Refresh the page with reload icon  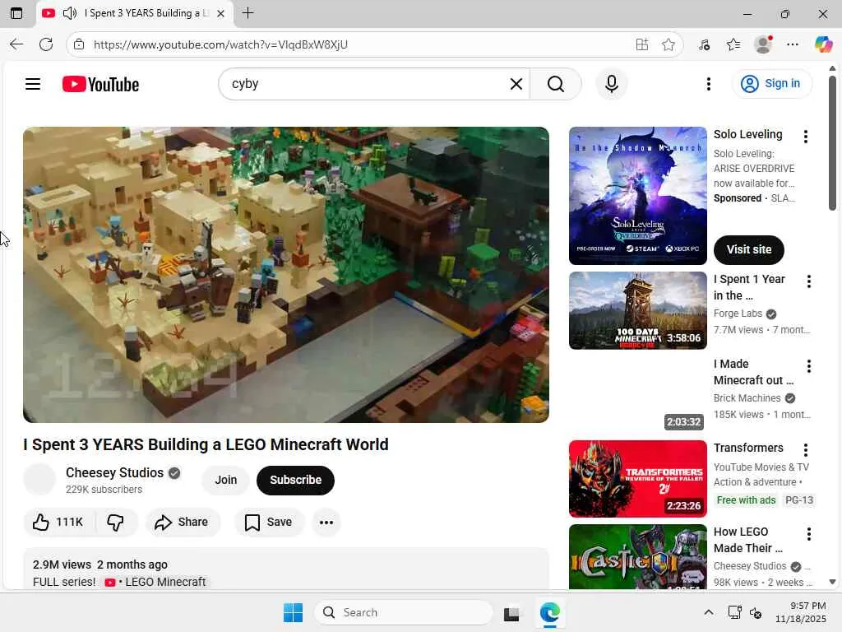[x=46, y=44]
